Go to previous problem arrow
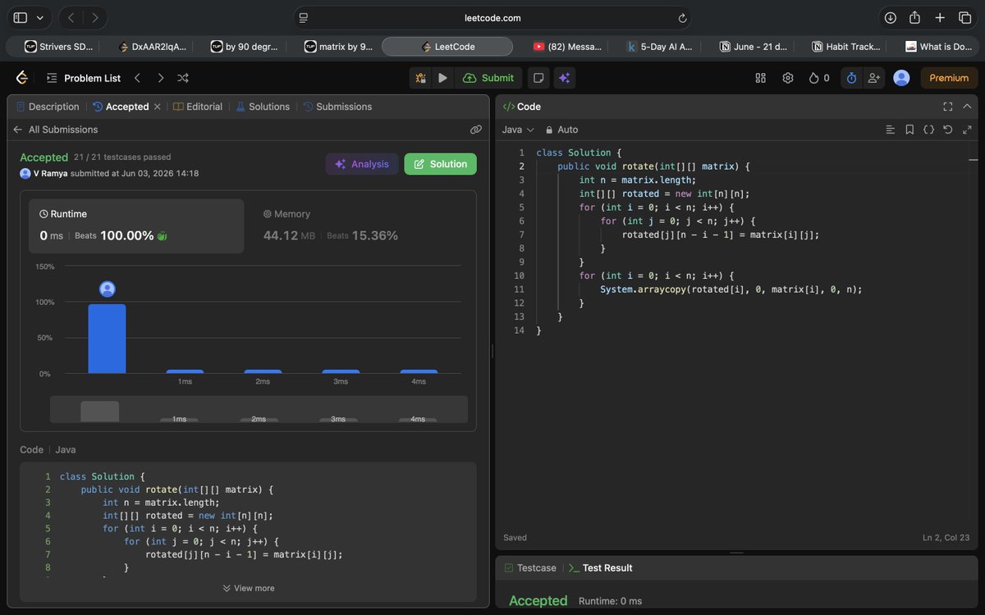Screen dimensions: 985x615 click(137, 78)
